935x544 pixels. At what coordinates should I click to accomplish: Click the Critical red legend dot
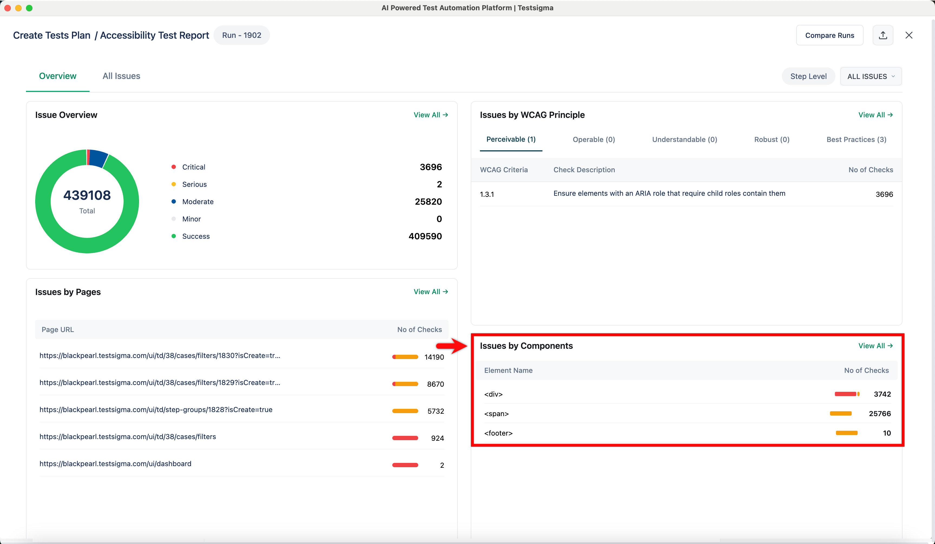pyautogui.click(x=174, y=167)
